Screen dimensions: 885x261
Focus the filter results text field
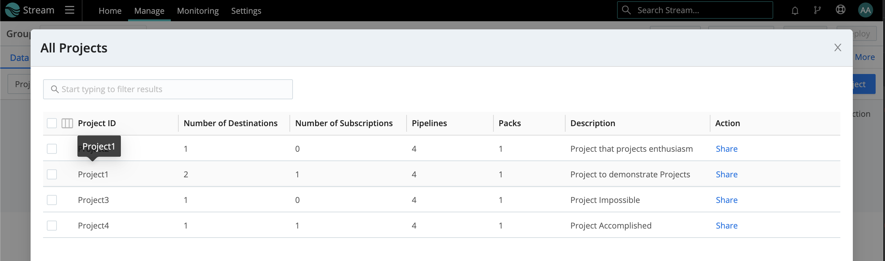point(168,89)
